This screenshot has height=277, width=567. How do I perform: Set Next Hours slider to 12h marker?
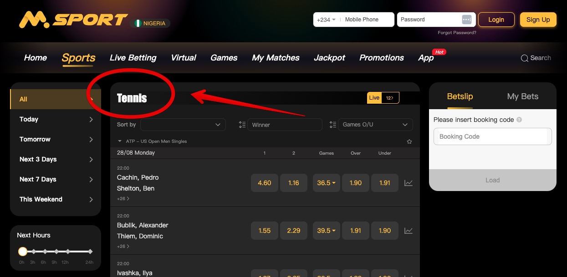click(x=68, y=252)
